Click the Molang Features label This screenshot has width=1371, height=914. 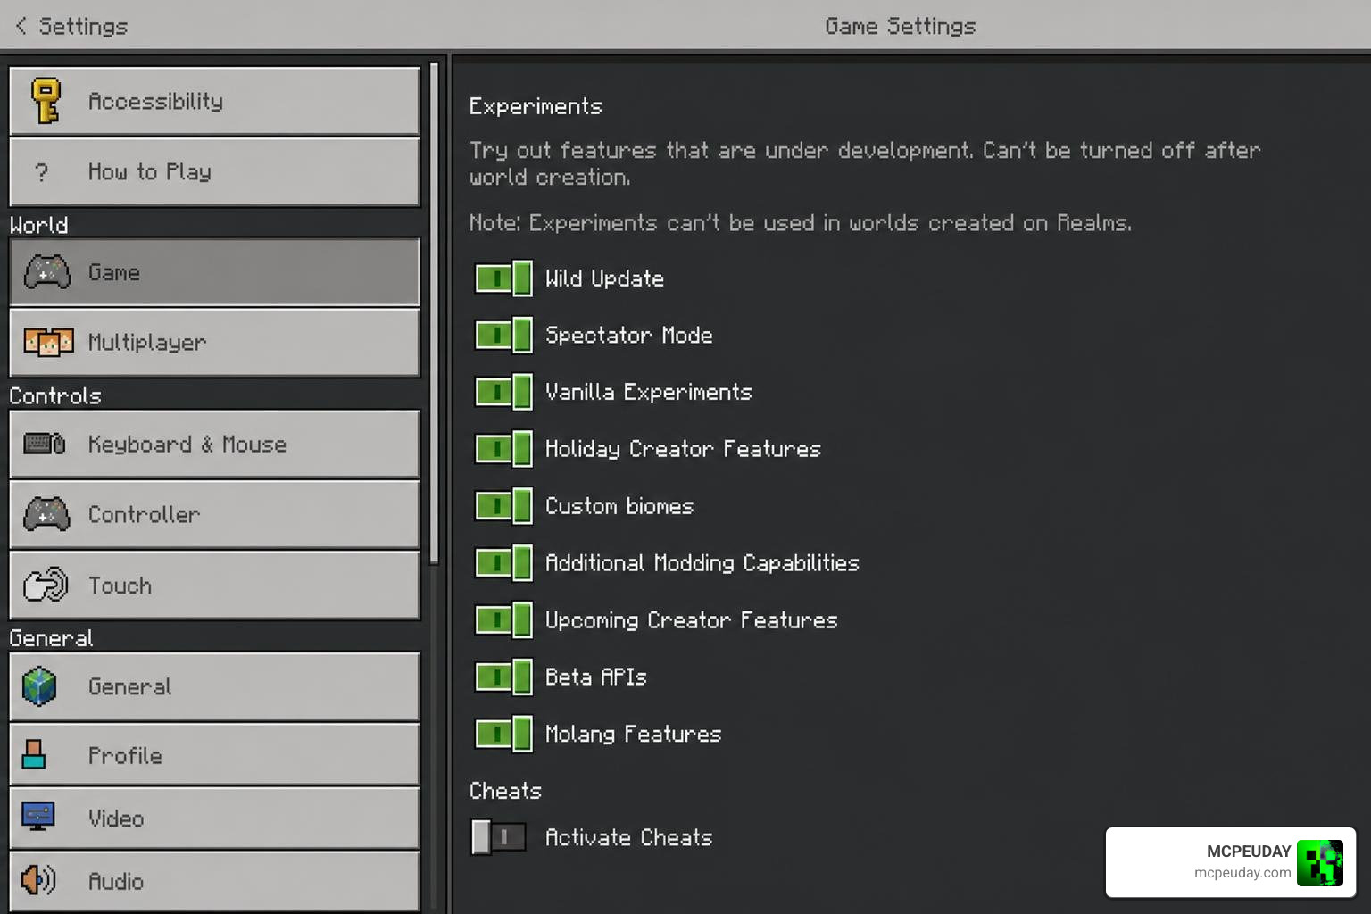[634, 735]
